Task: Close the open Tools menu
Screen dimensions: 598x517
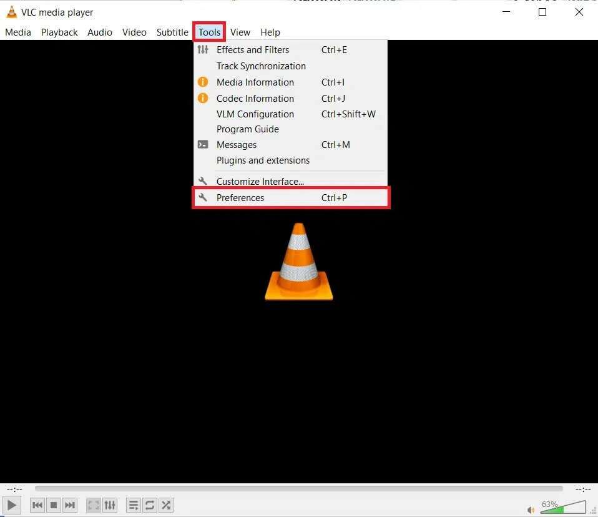Action: coord(209,32)
